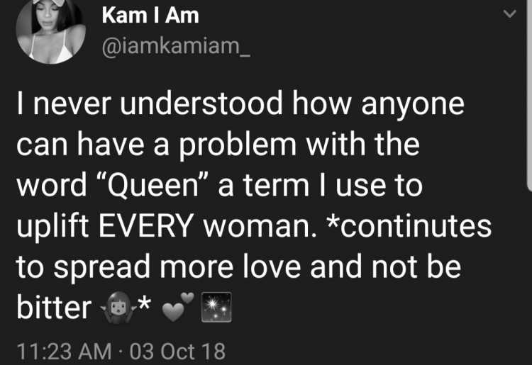Click the word "uplift" in the tweet
This screenshot has width=532, height=365.
pyautogui.click(x=52, y=226)
